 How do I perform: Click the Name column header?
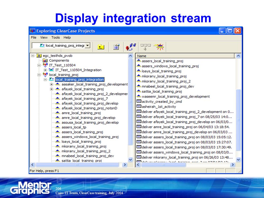pos(185,56)
